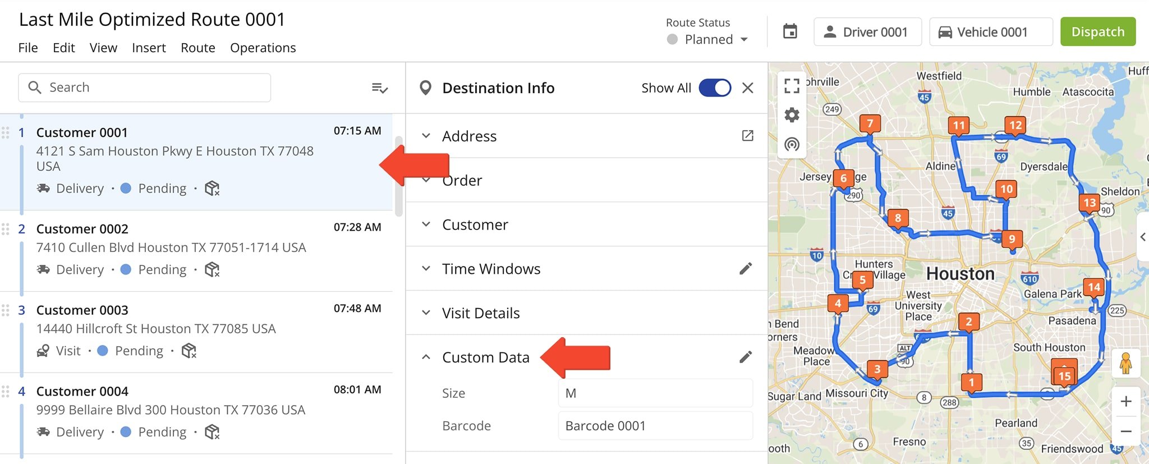Expand the Visit Details section
Viewport: 1149px width, 464px height.
click(x=426, y=313)
